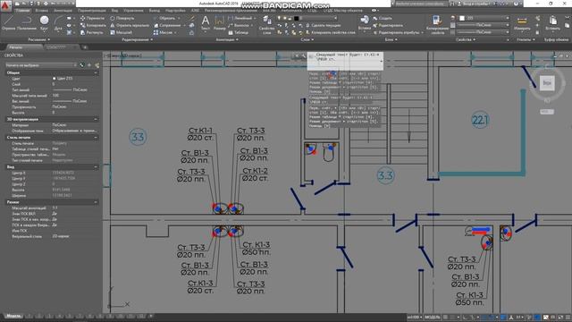Switch to the Вид ribbon tab
The image size is (572, 322).
[x=114, y=11]
